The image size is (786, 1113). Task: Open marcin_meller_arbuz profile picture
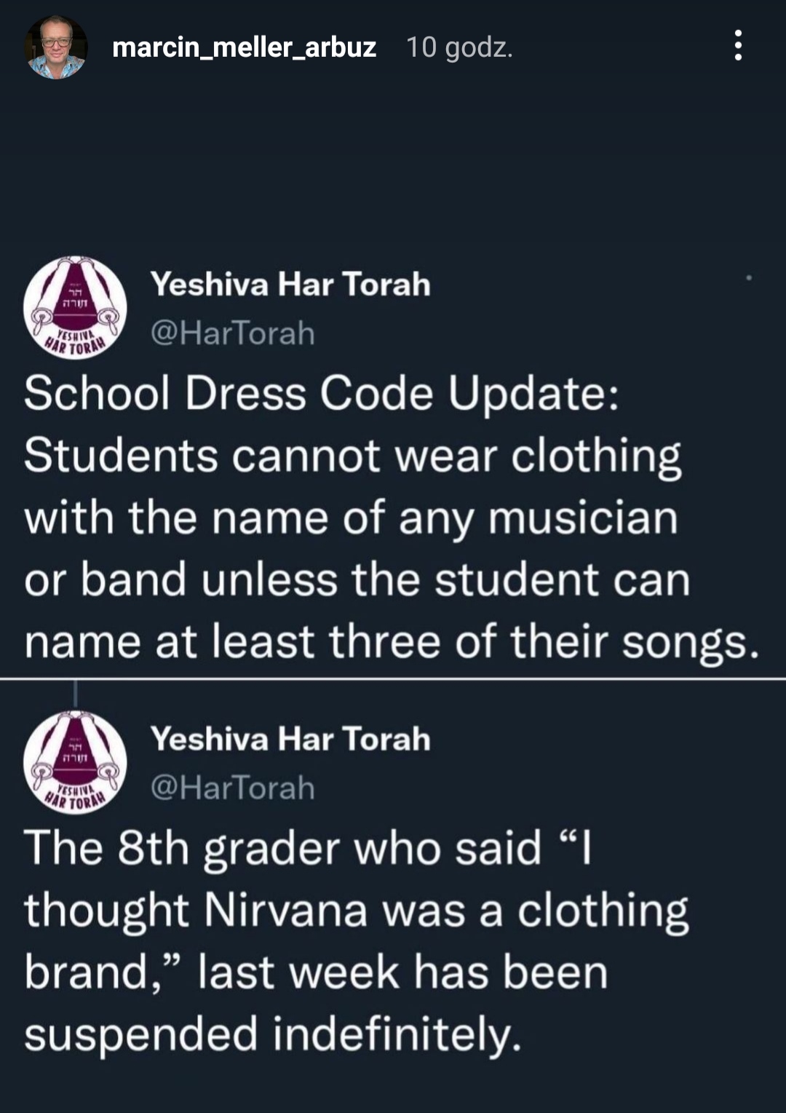(56, 47)
